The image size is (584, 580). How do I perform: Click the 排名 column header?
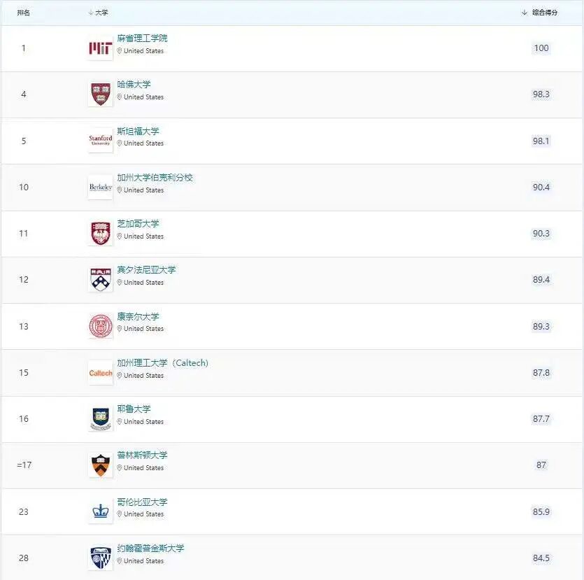[24, 13]
